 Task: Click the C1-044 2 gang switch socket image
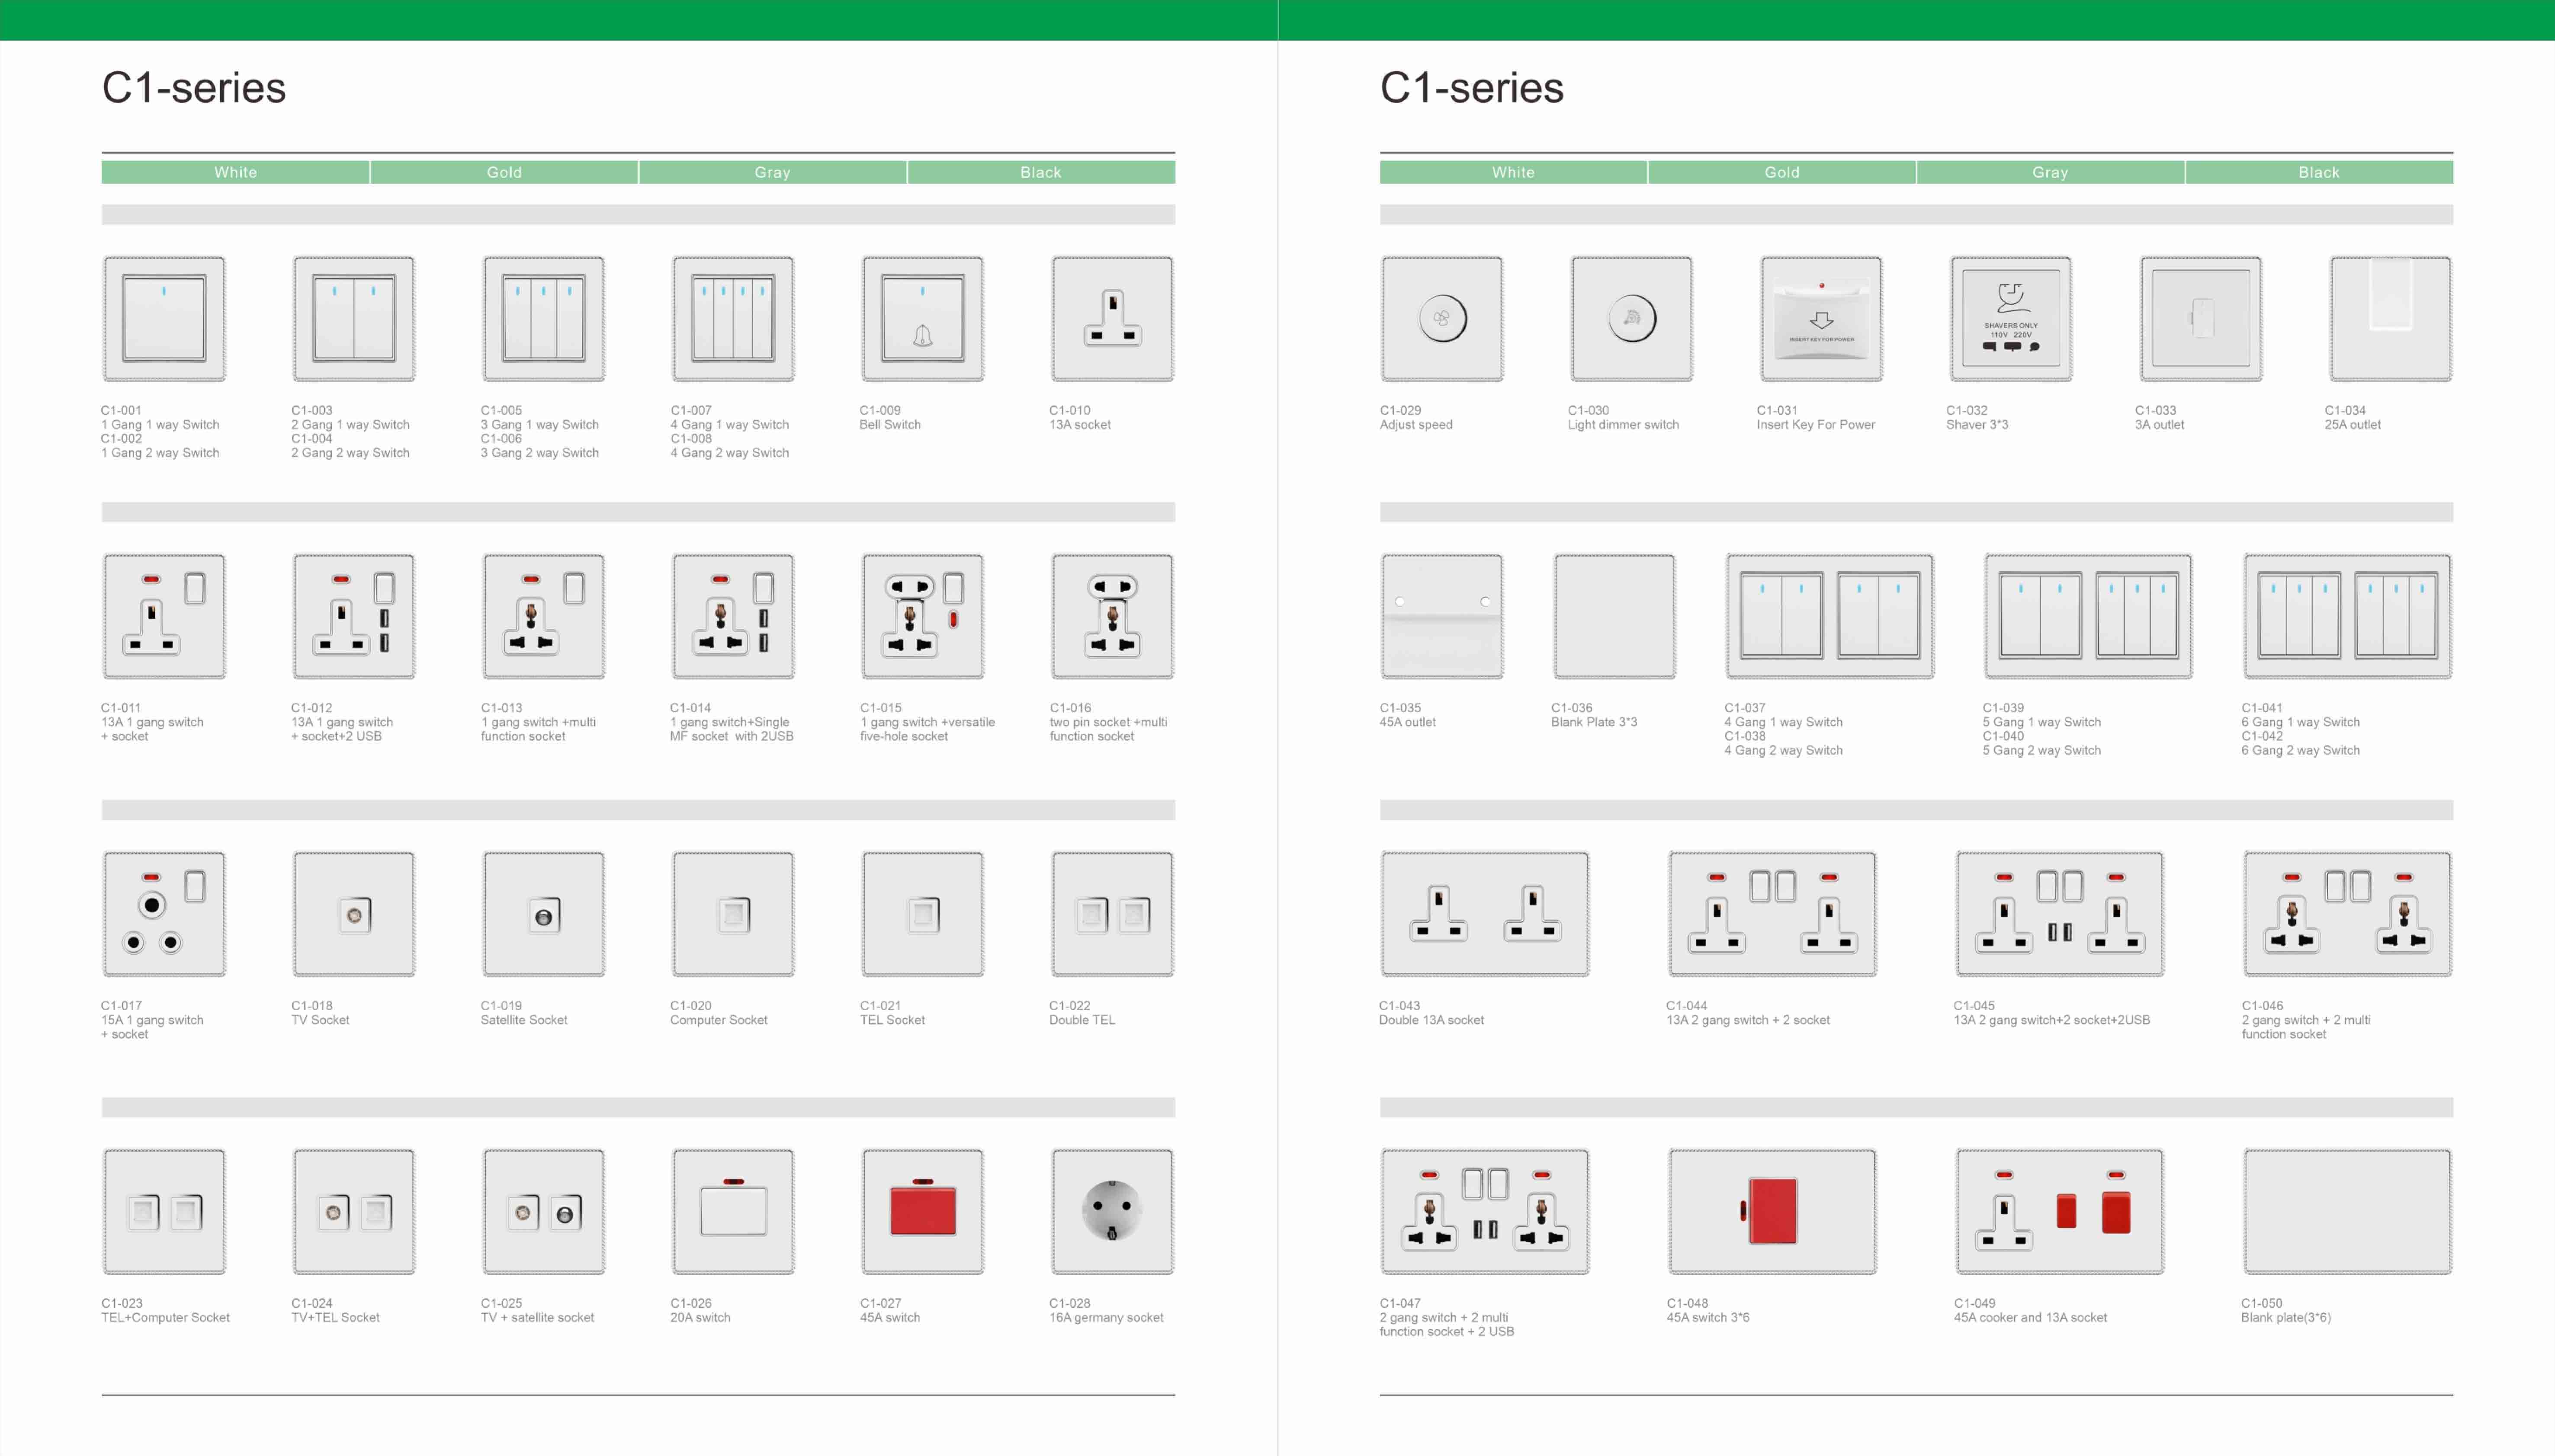tap(1773, 914)
